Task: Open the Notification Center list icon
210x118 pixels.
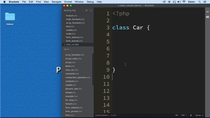Action: click(205, 2)
